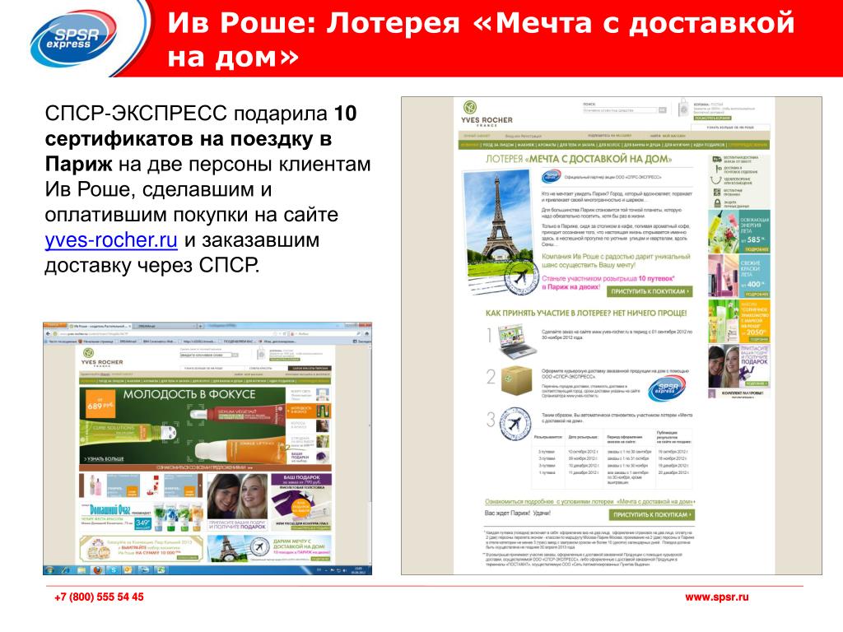Click the +7 (800) 555 54 45 phone number

coord(99,597)
